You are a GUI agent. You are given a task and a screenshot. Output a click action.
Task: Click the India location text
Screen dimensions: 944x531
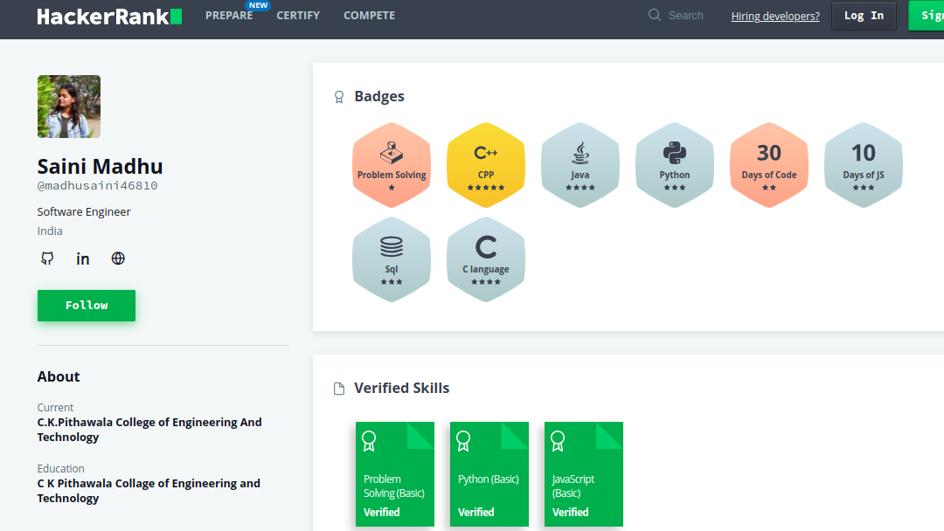(50, 231)
